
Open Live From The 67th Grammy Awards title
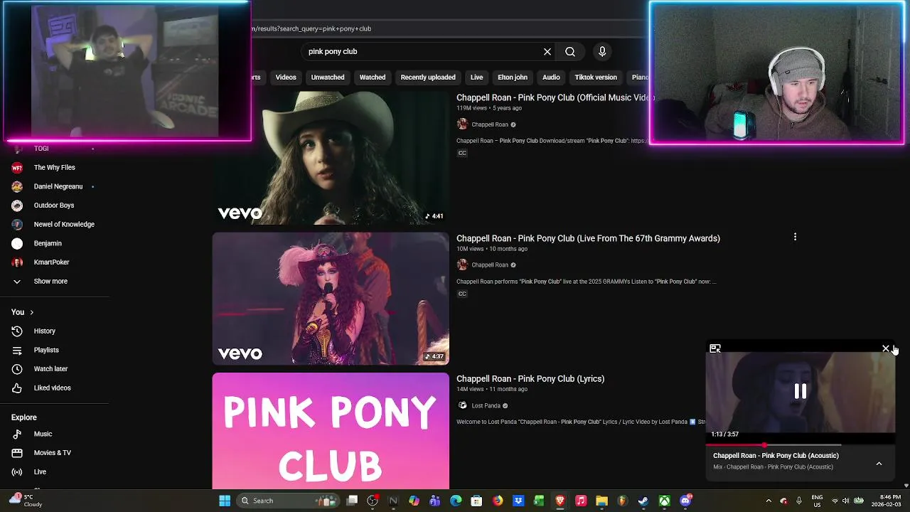click(x=588, y=238)
